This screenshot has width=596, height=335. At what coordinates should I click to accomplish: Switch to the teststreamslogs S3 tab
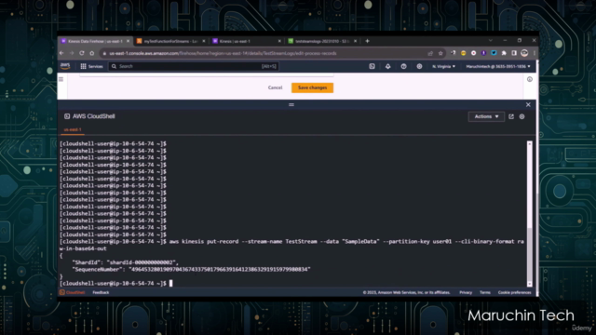click(x=322, y=41)
